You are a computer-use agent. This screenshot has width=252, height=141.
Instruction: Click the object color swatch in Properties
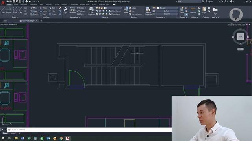pos(157,8)
